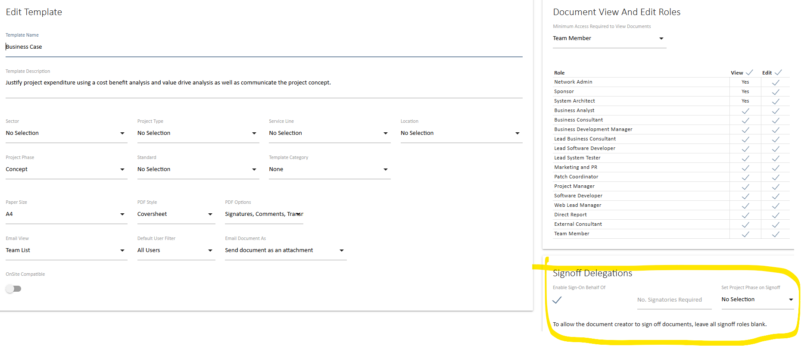
Task: Open the Standard dropdown
Action: (x=198, y=169)
